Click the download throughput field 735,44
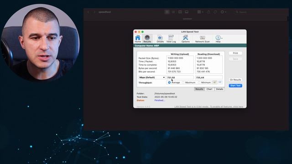The height and width of the screenshot is (164, 292). pyautogui.click(x=209, y=77)
